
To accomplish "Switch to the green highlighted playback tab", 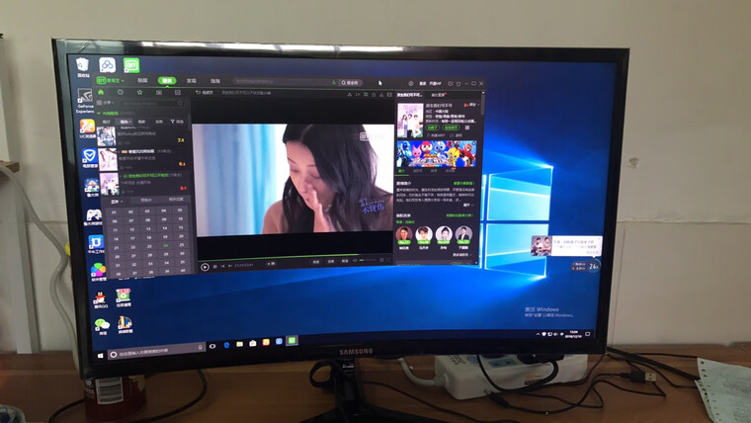I will tap(167, 80).
